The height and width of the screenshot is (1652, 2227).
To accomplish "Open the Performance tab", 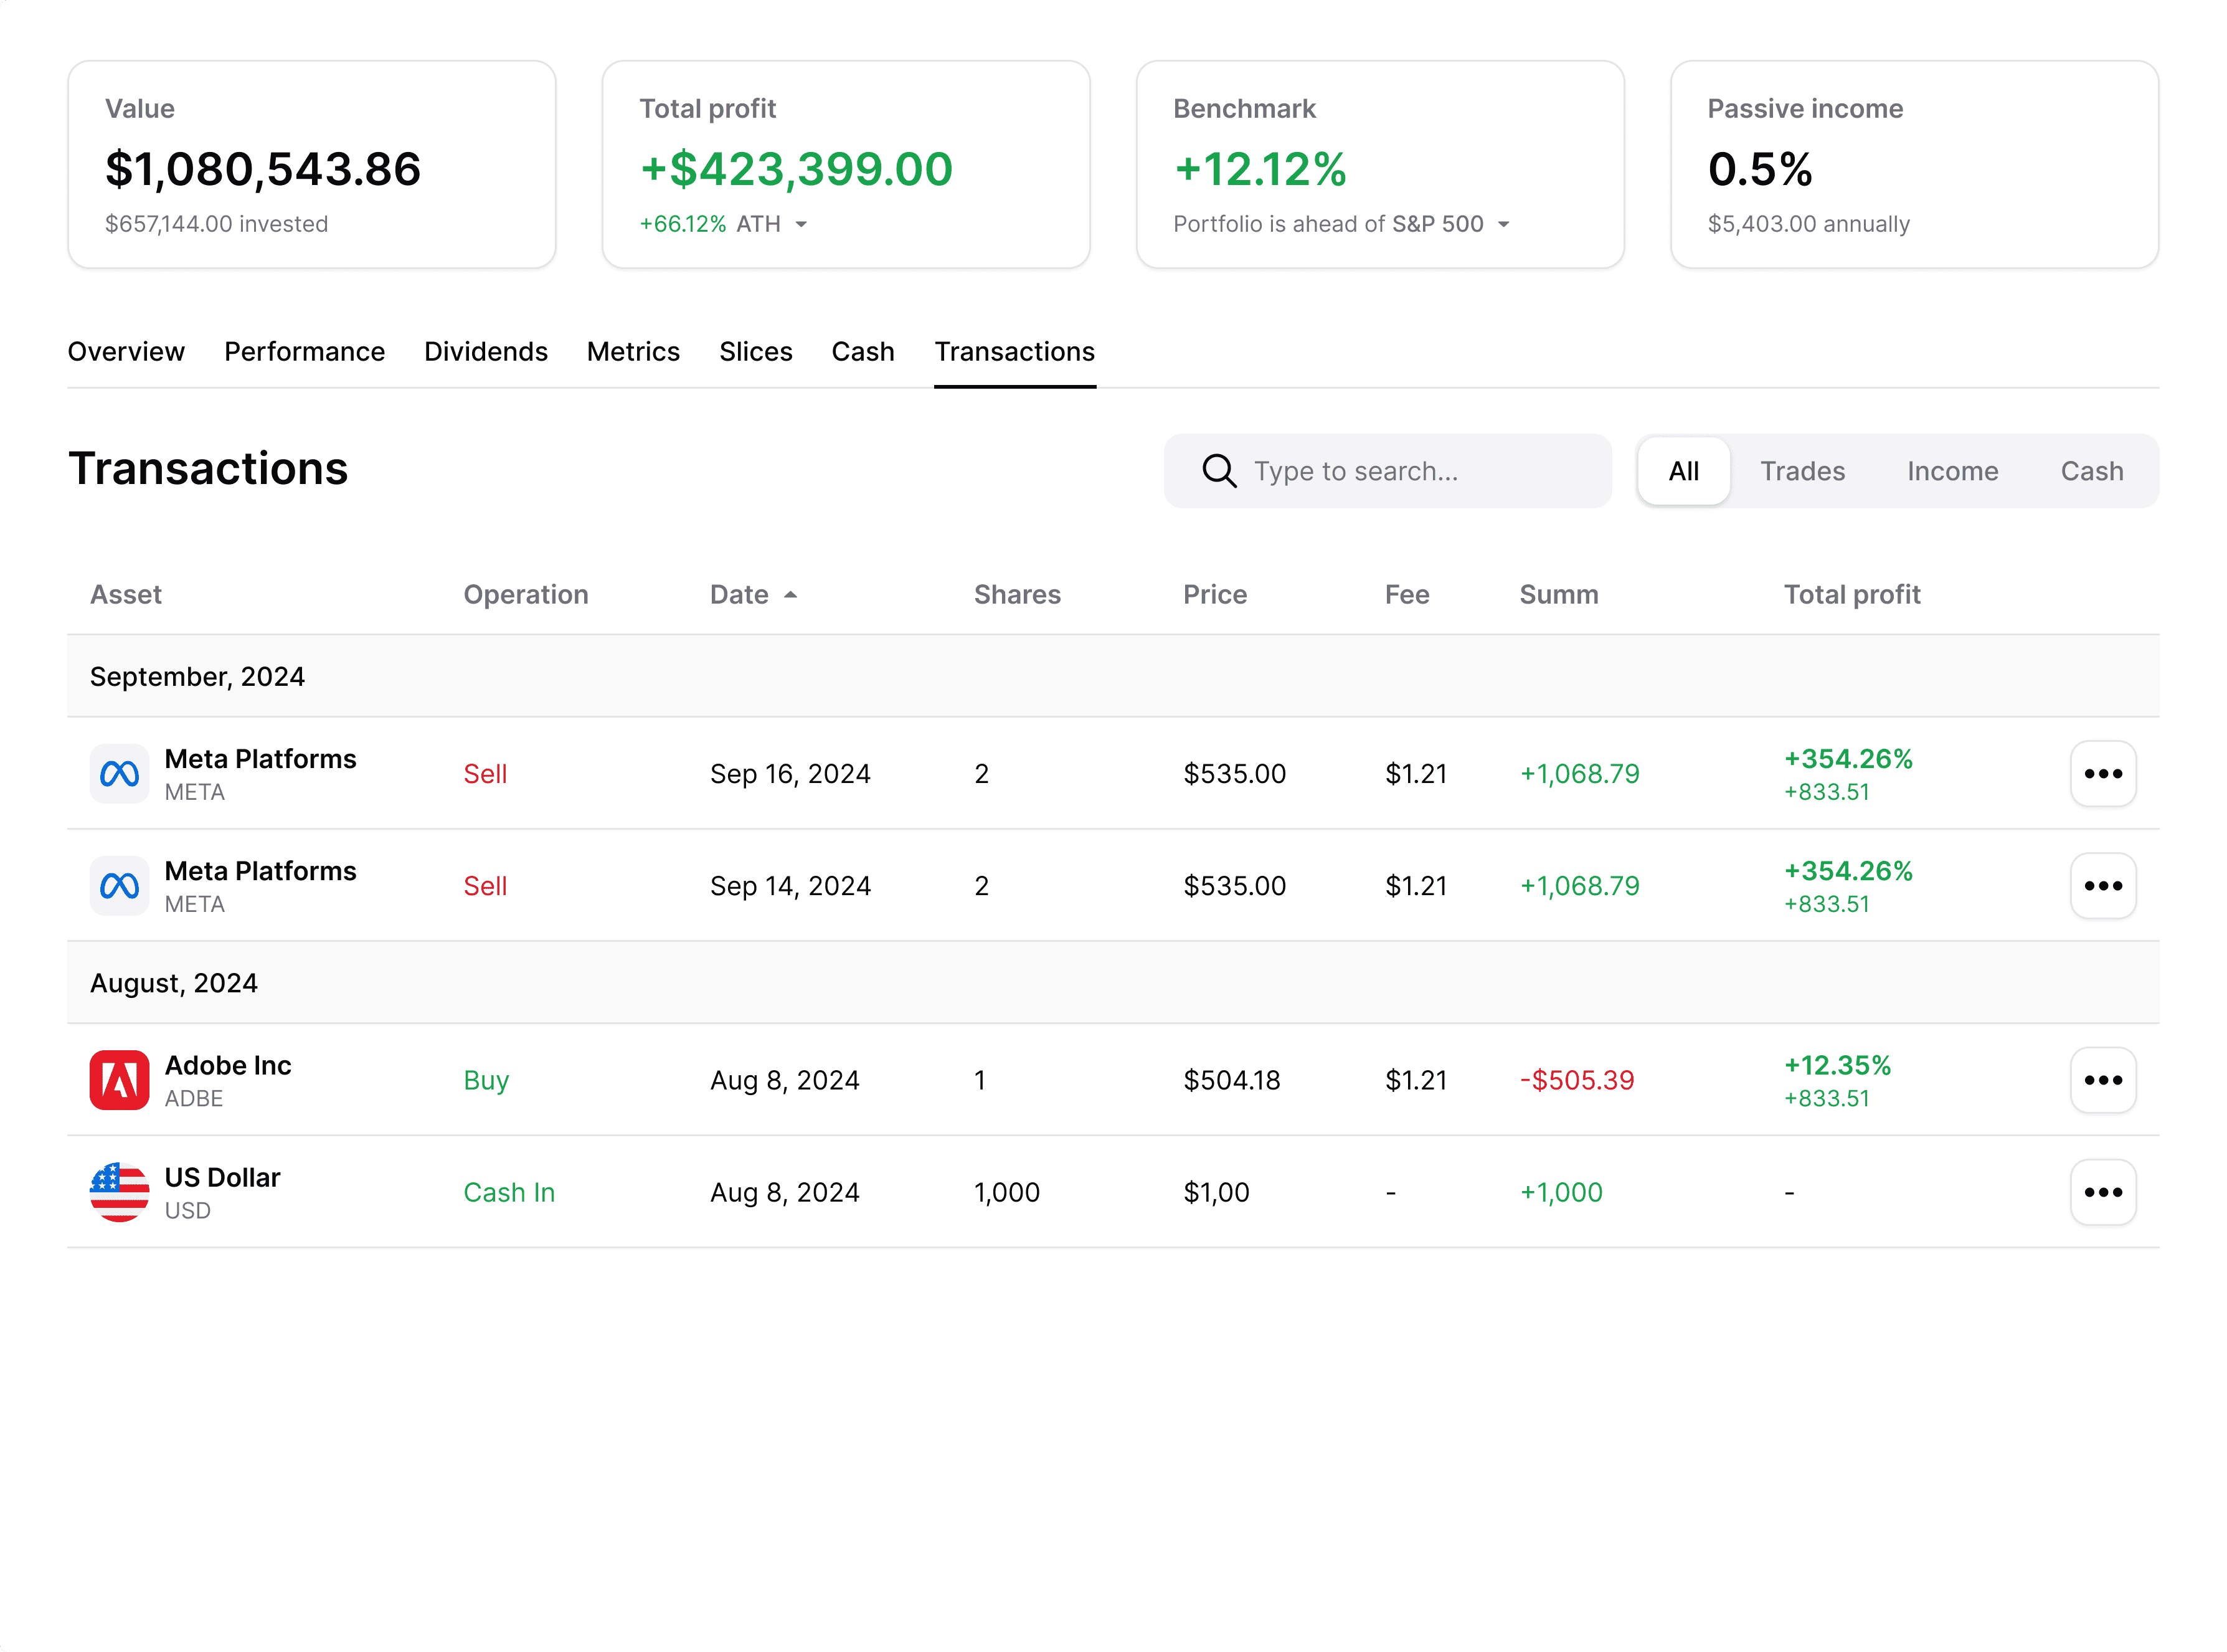I will pyautogui.click(x=304, y=351).
